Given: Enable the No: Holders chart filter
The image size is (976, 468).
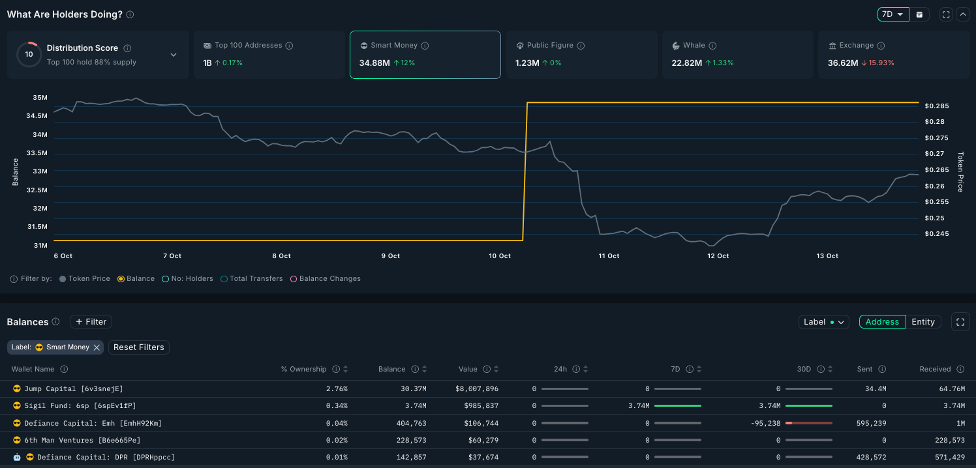Looking at the screenshot, I should tap(188, 278).
